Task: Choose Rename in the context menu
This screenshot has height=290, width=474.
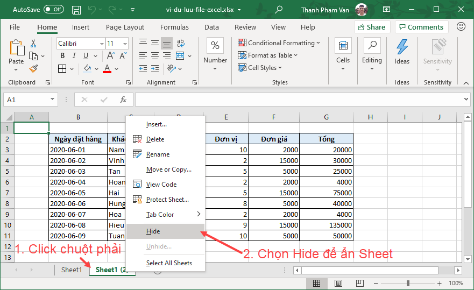Action: [165, 154]
